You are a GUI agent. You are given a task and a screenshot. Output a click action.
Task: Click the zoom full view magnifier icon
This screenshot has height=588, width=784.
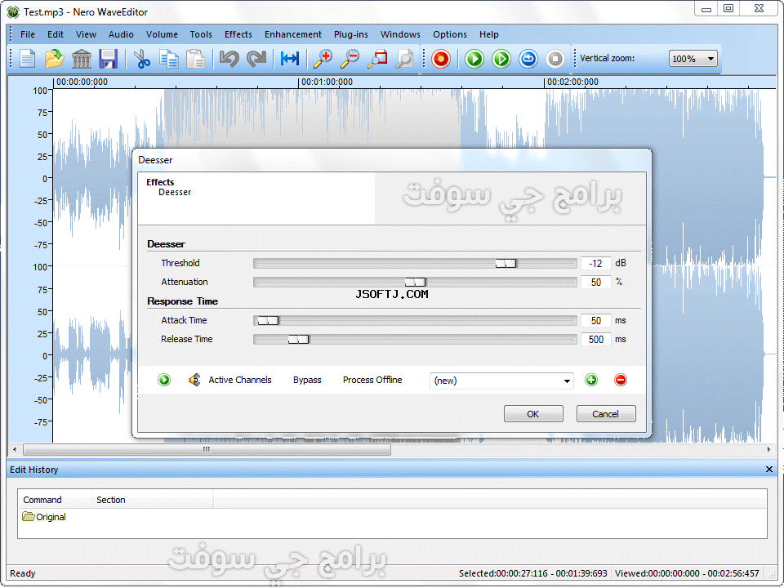[404, 59]
